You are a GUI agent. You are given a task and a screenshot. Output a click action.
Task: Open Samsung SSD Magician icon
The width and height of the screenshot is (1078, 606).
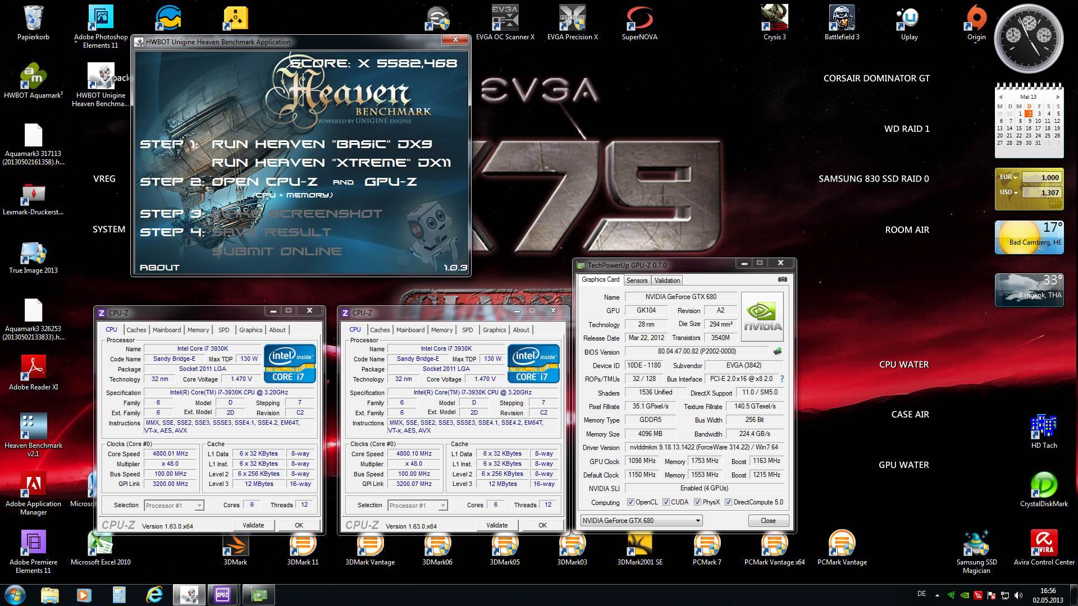(976, 552)
